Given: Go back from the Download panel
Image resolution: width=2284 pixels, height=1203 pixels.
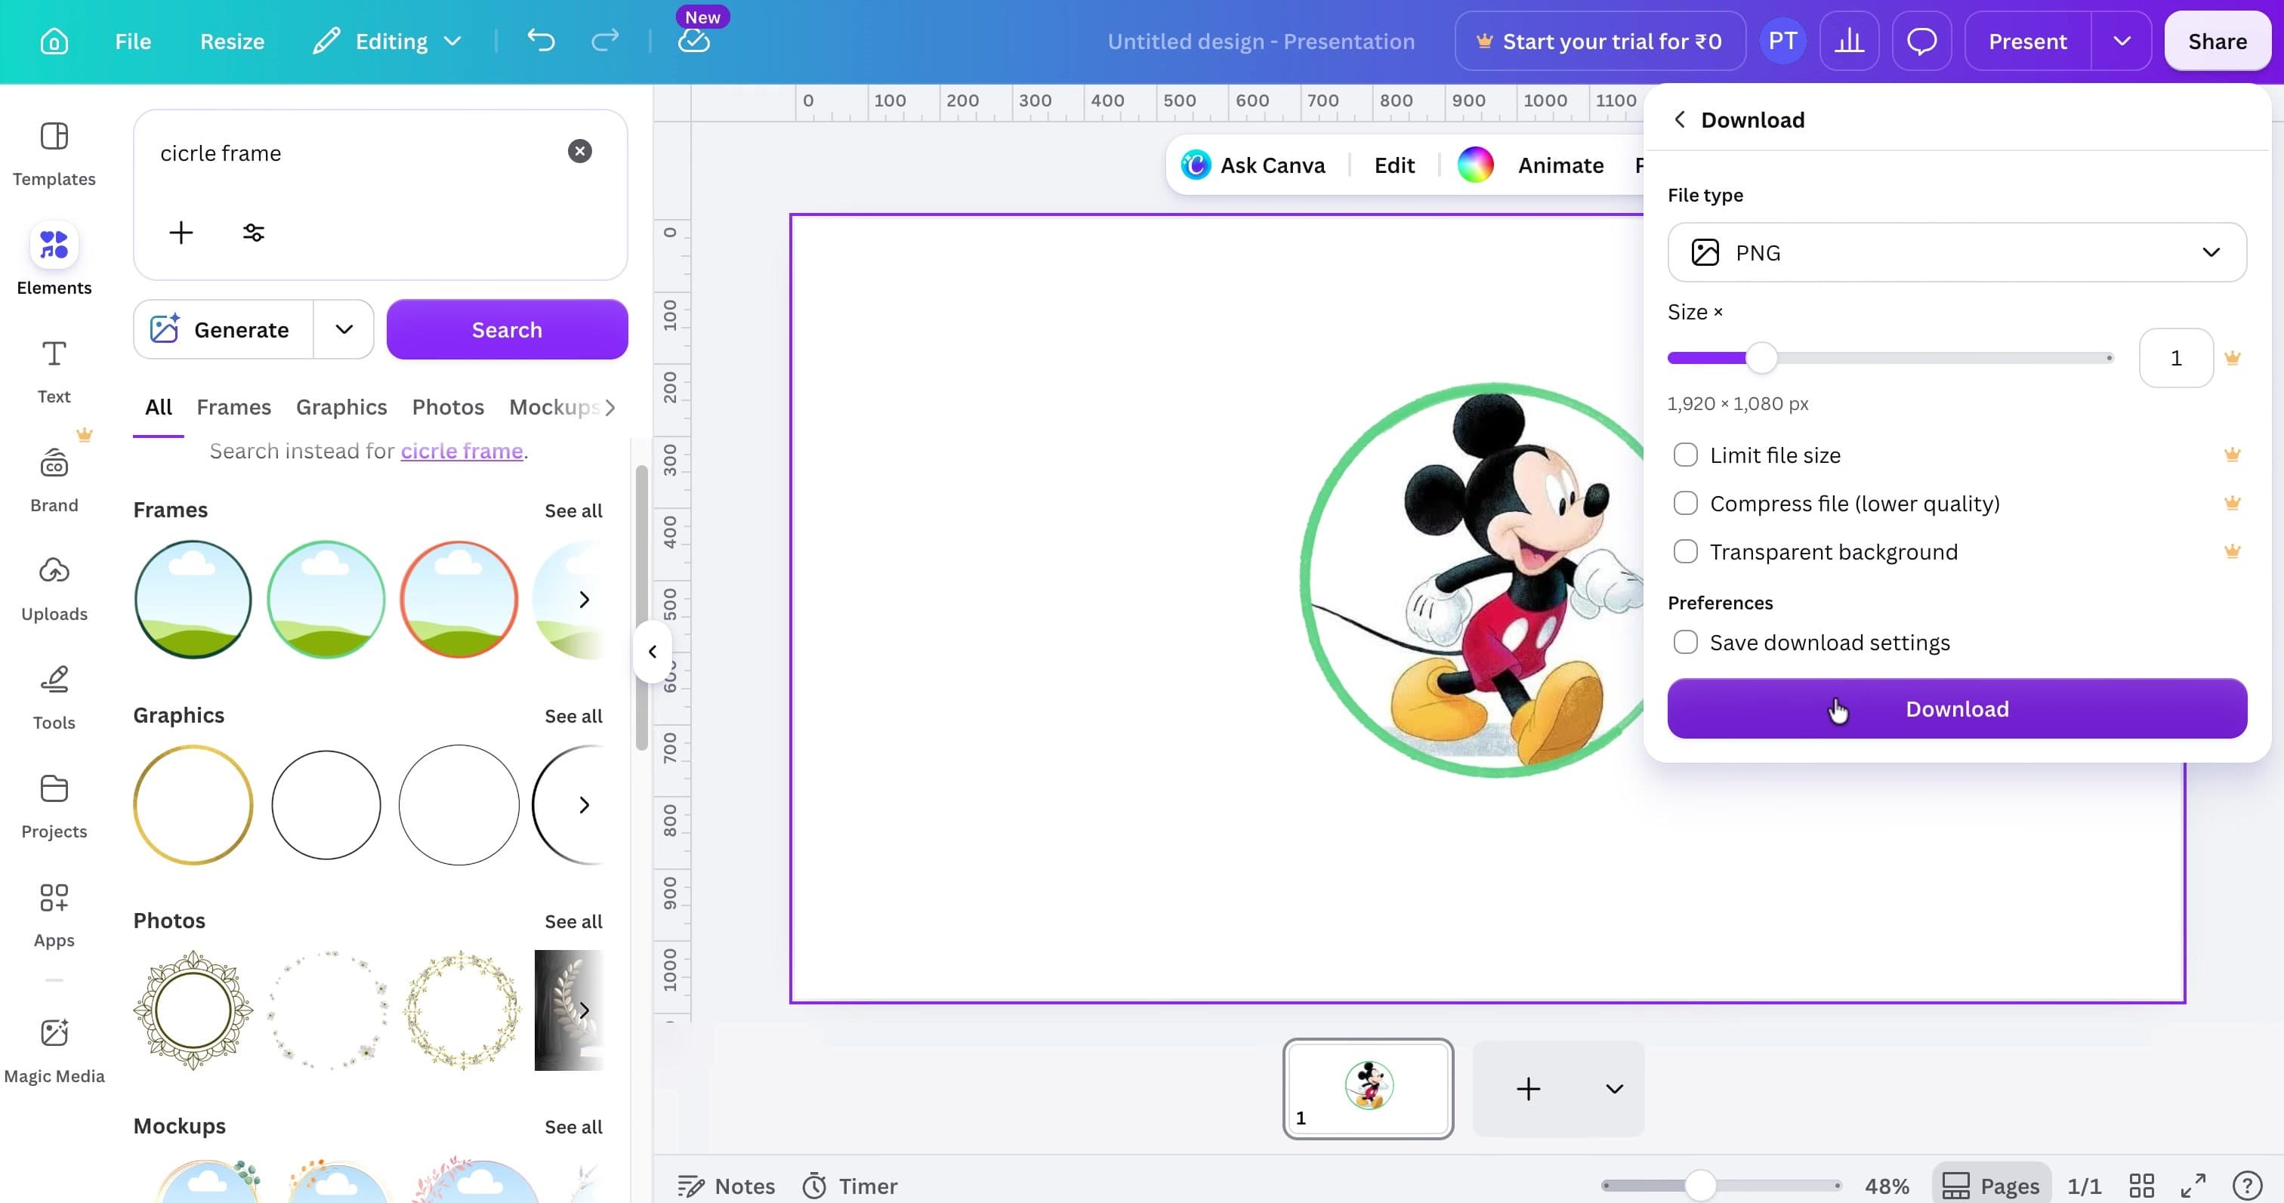Looking at the screenshot, I should (x=1679, y=119).
